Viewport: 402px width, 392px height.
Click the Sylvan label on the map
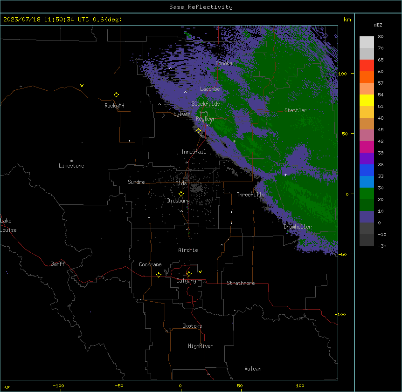[182, 114]
